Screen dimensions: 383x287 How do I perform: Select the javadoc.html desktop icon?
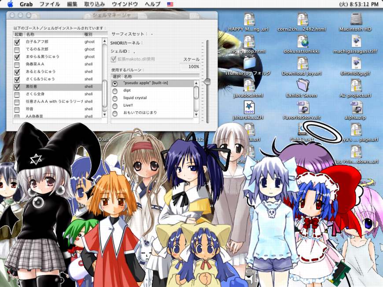coord(249,86)
